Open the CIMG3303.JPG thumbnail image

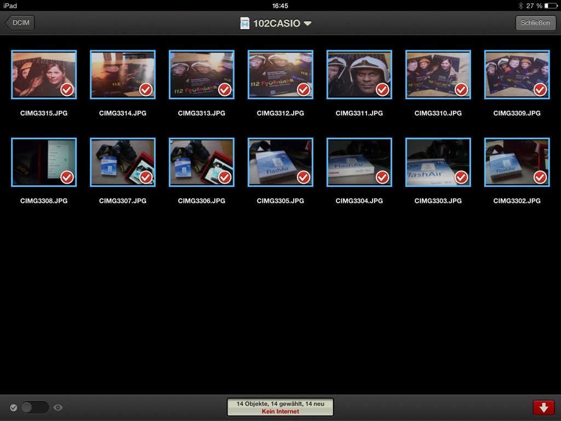(x=438, y=162)
